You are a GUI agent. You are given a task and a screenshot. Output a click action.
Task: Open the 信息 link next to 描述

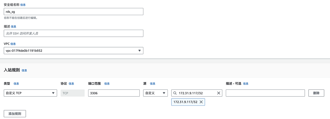coord(14,26)
